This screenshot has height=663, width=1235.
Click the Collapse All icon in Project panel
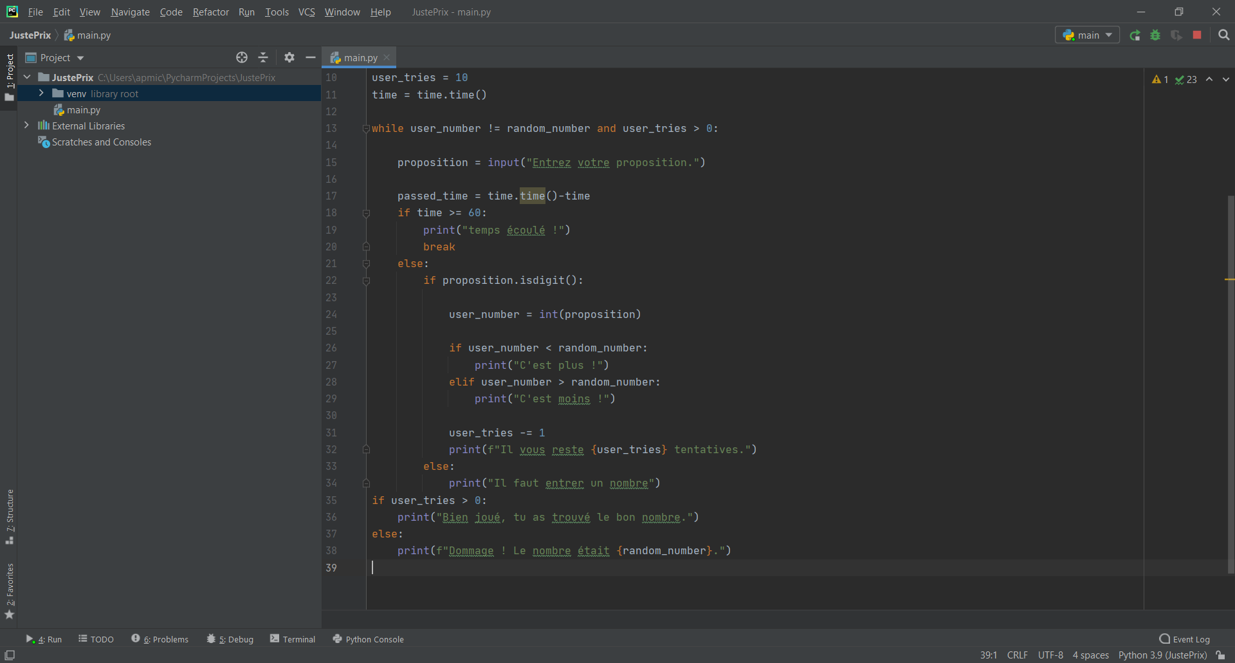point(263,57)
